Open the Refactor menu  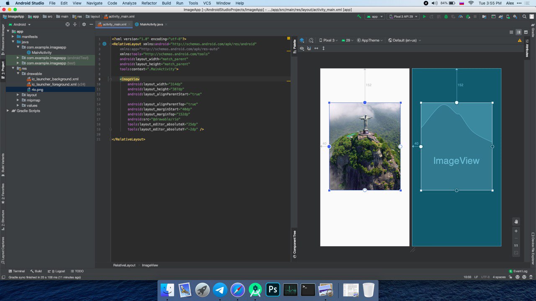click(149, 3)
